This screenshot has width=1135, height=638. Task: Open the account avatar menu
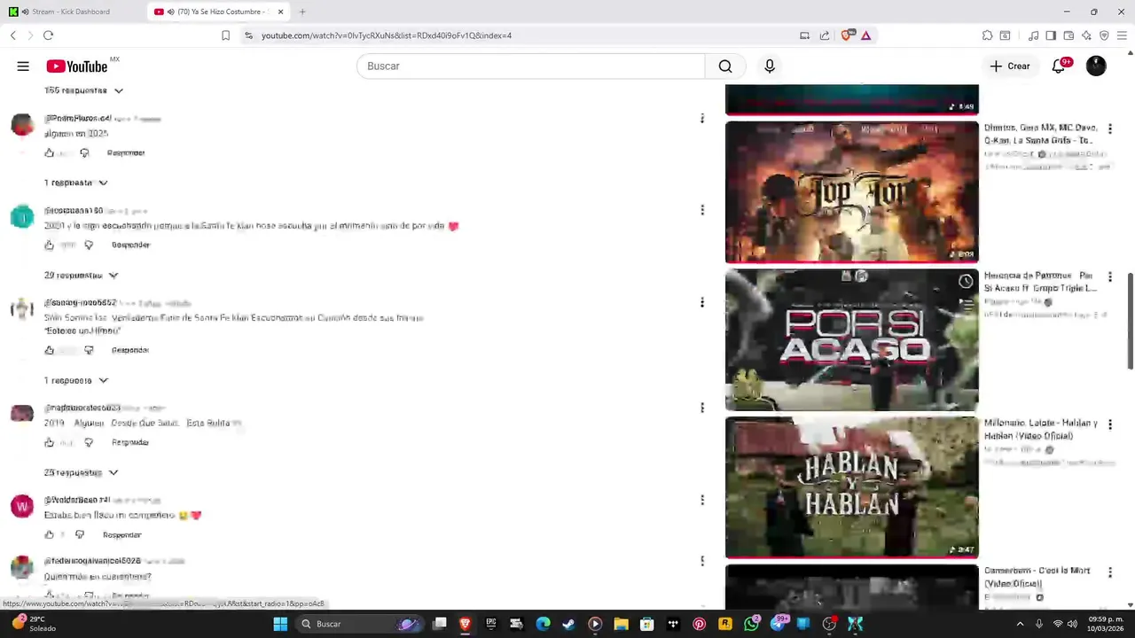pos(1096,66)
